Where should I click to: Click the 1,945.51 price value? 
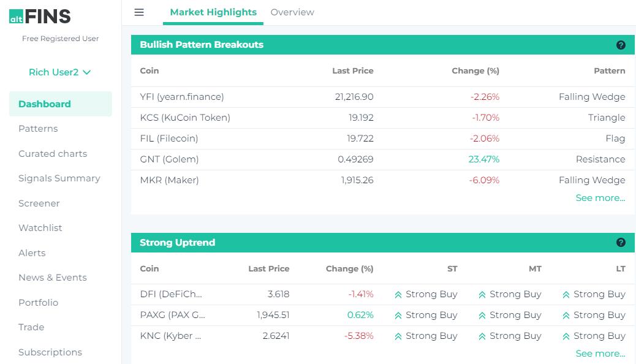(x=273, y=316)
